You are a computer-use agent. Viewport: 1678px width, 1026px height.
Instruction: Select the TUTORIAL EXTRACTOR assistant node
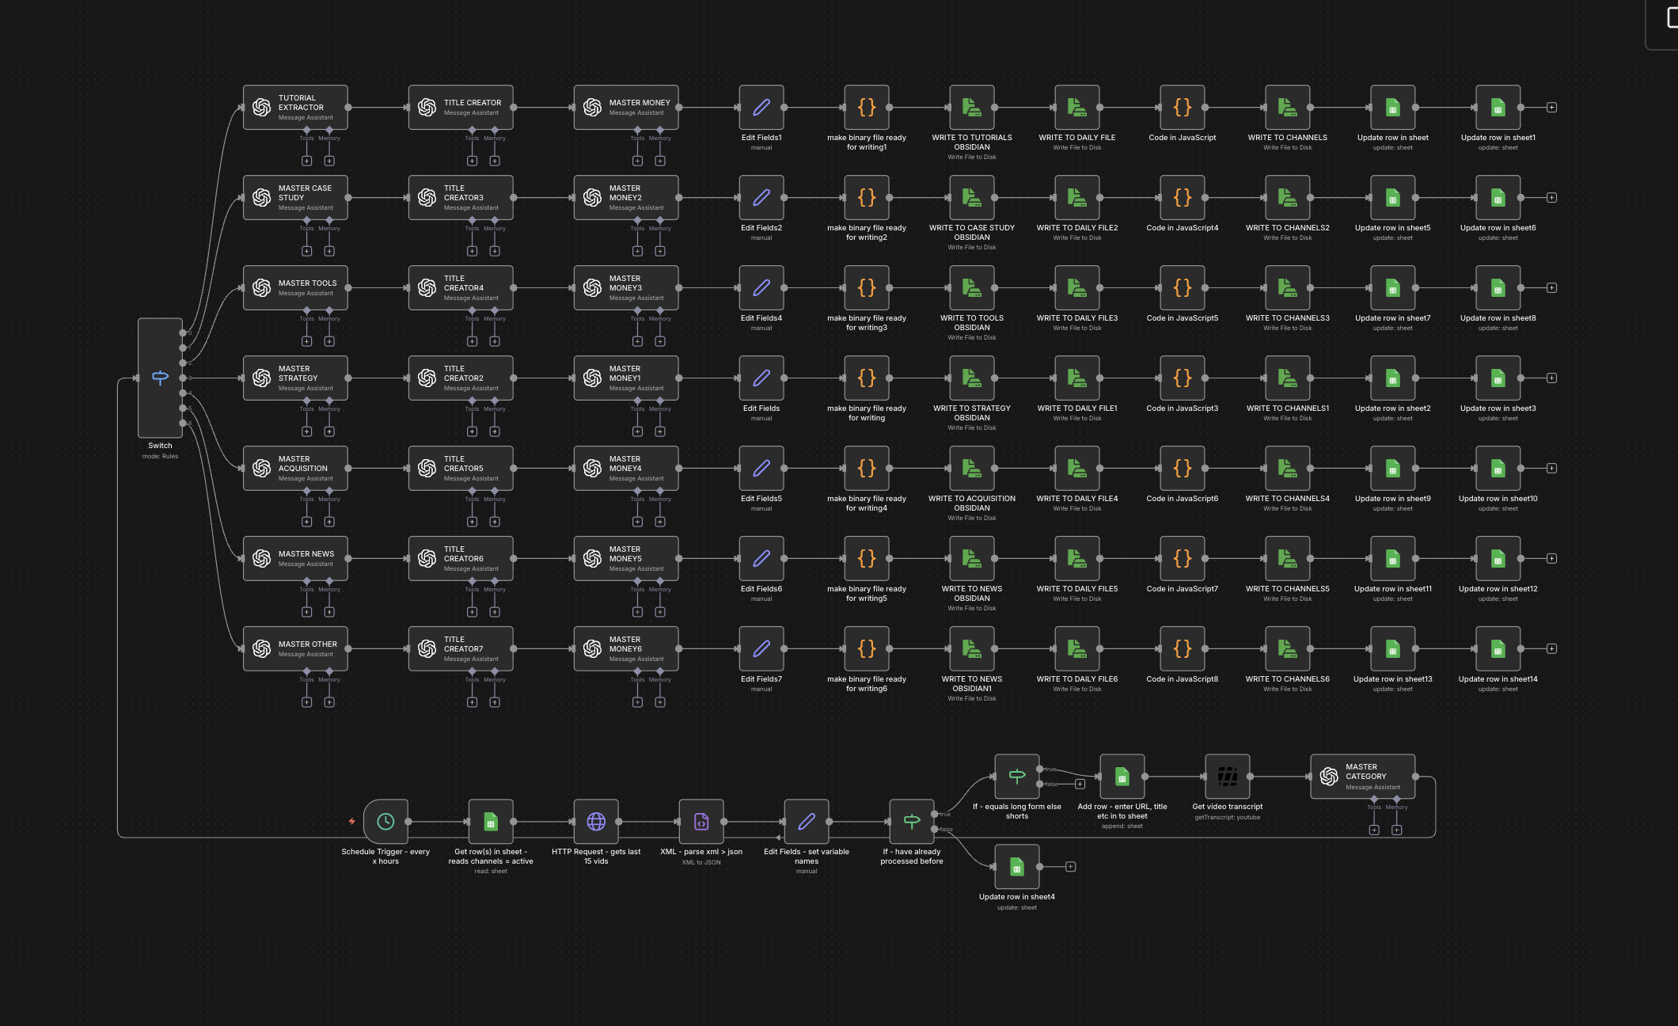295,107
